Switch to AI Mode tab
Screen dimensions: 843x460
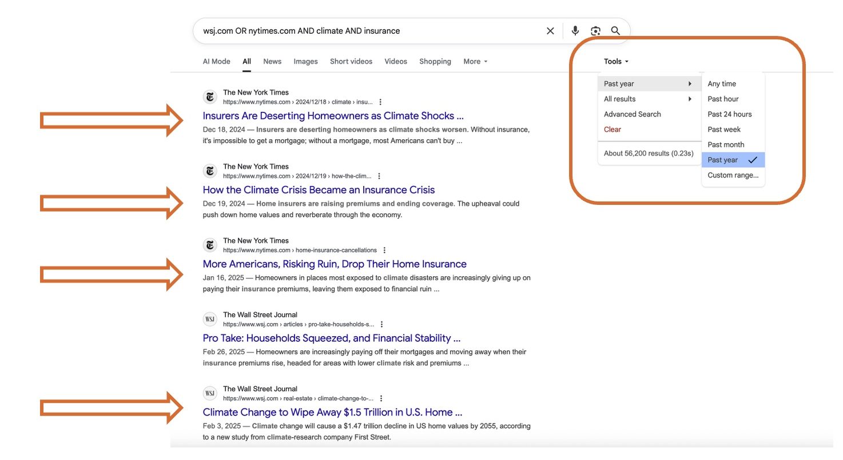(x=216, y=62)
